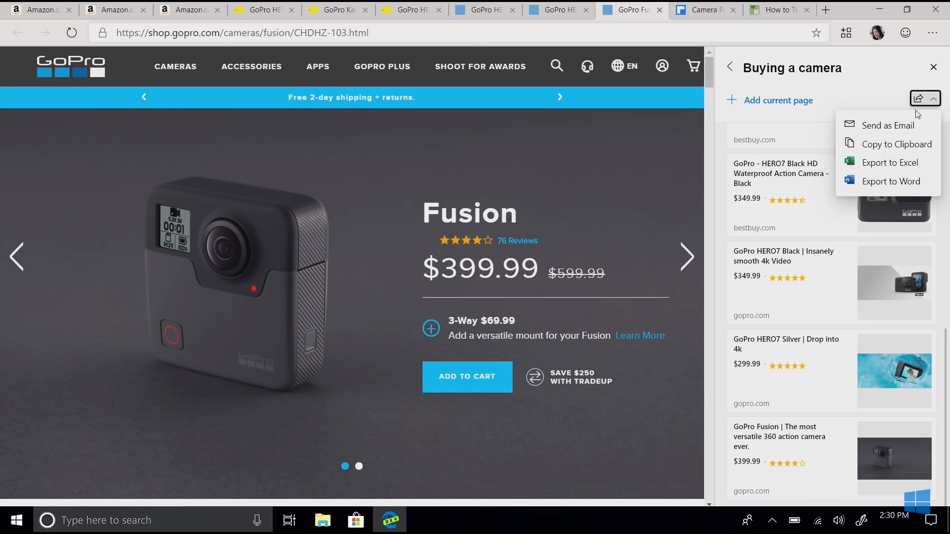Open the EN language selector

pyautogui.click(x=624, y=66)
